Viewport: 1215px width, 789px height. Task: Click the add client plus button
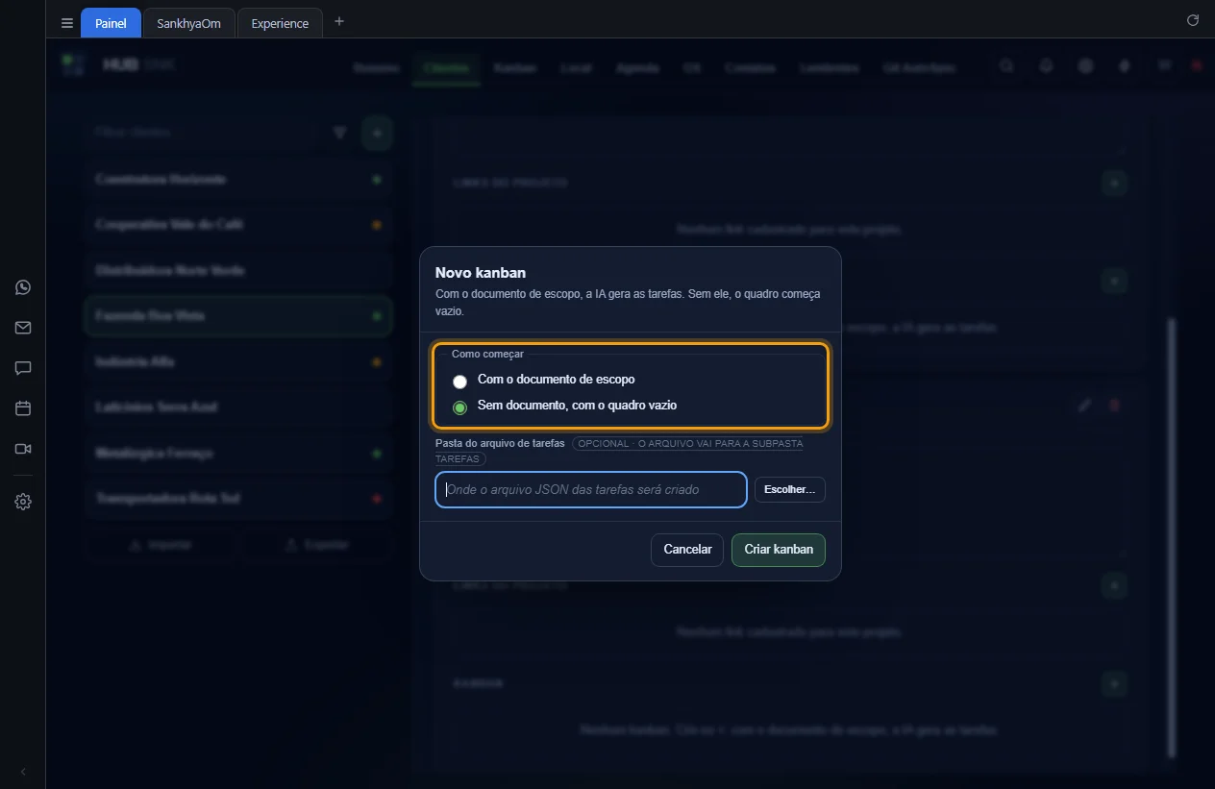[x=377, y=133]
